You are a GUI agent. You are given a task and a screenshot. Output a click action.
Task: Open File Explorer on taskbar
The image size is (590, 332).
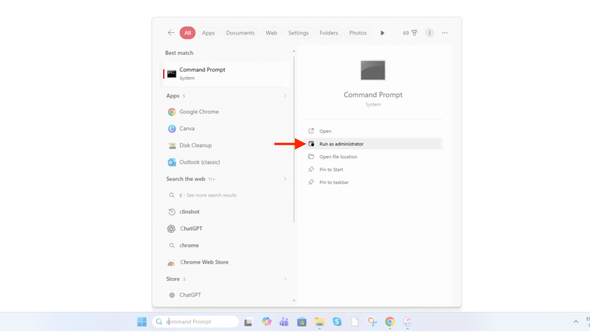point(319,322)
